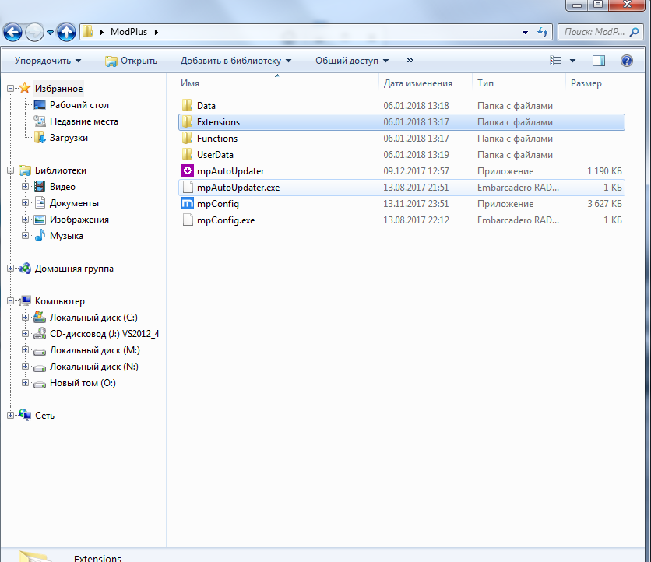Open Недавние места in favorites
This screenshot has height=562, width=651.
(x=84, y=121)
